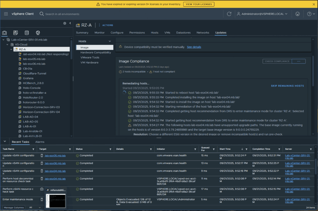Open the smiley feedback icon
The image size is (318, 211).
point(298,14)
